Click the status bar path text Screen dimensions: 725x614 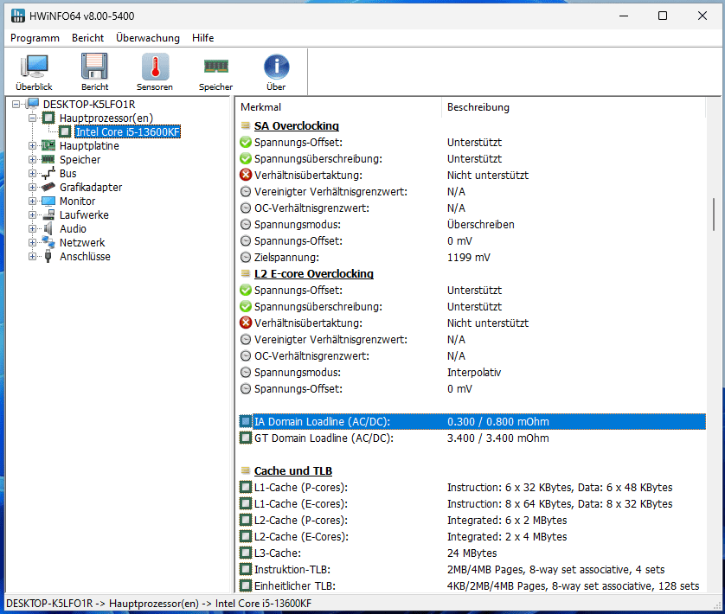158,604
